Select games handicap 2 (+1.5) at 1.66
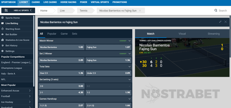The height and width of the screenshot is (108, 231). [108, 105]
